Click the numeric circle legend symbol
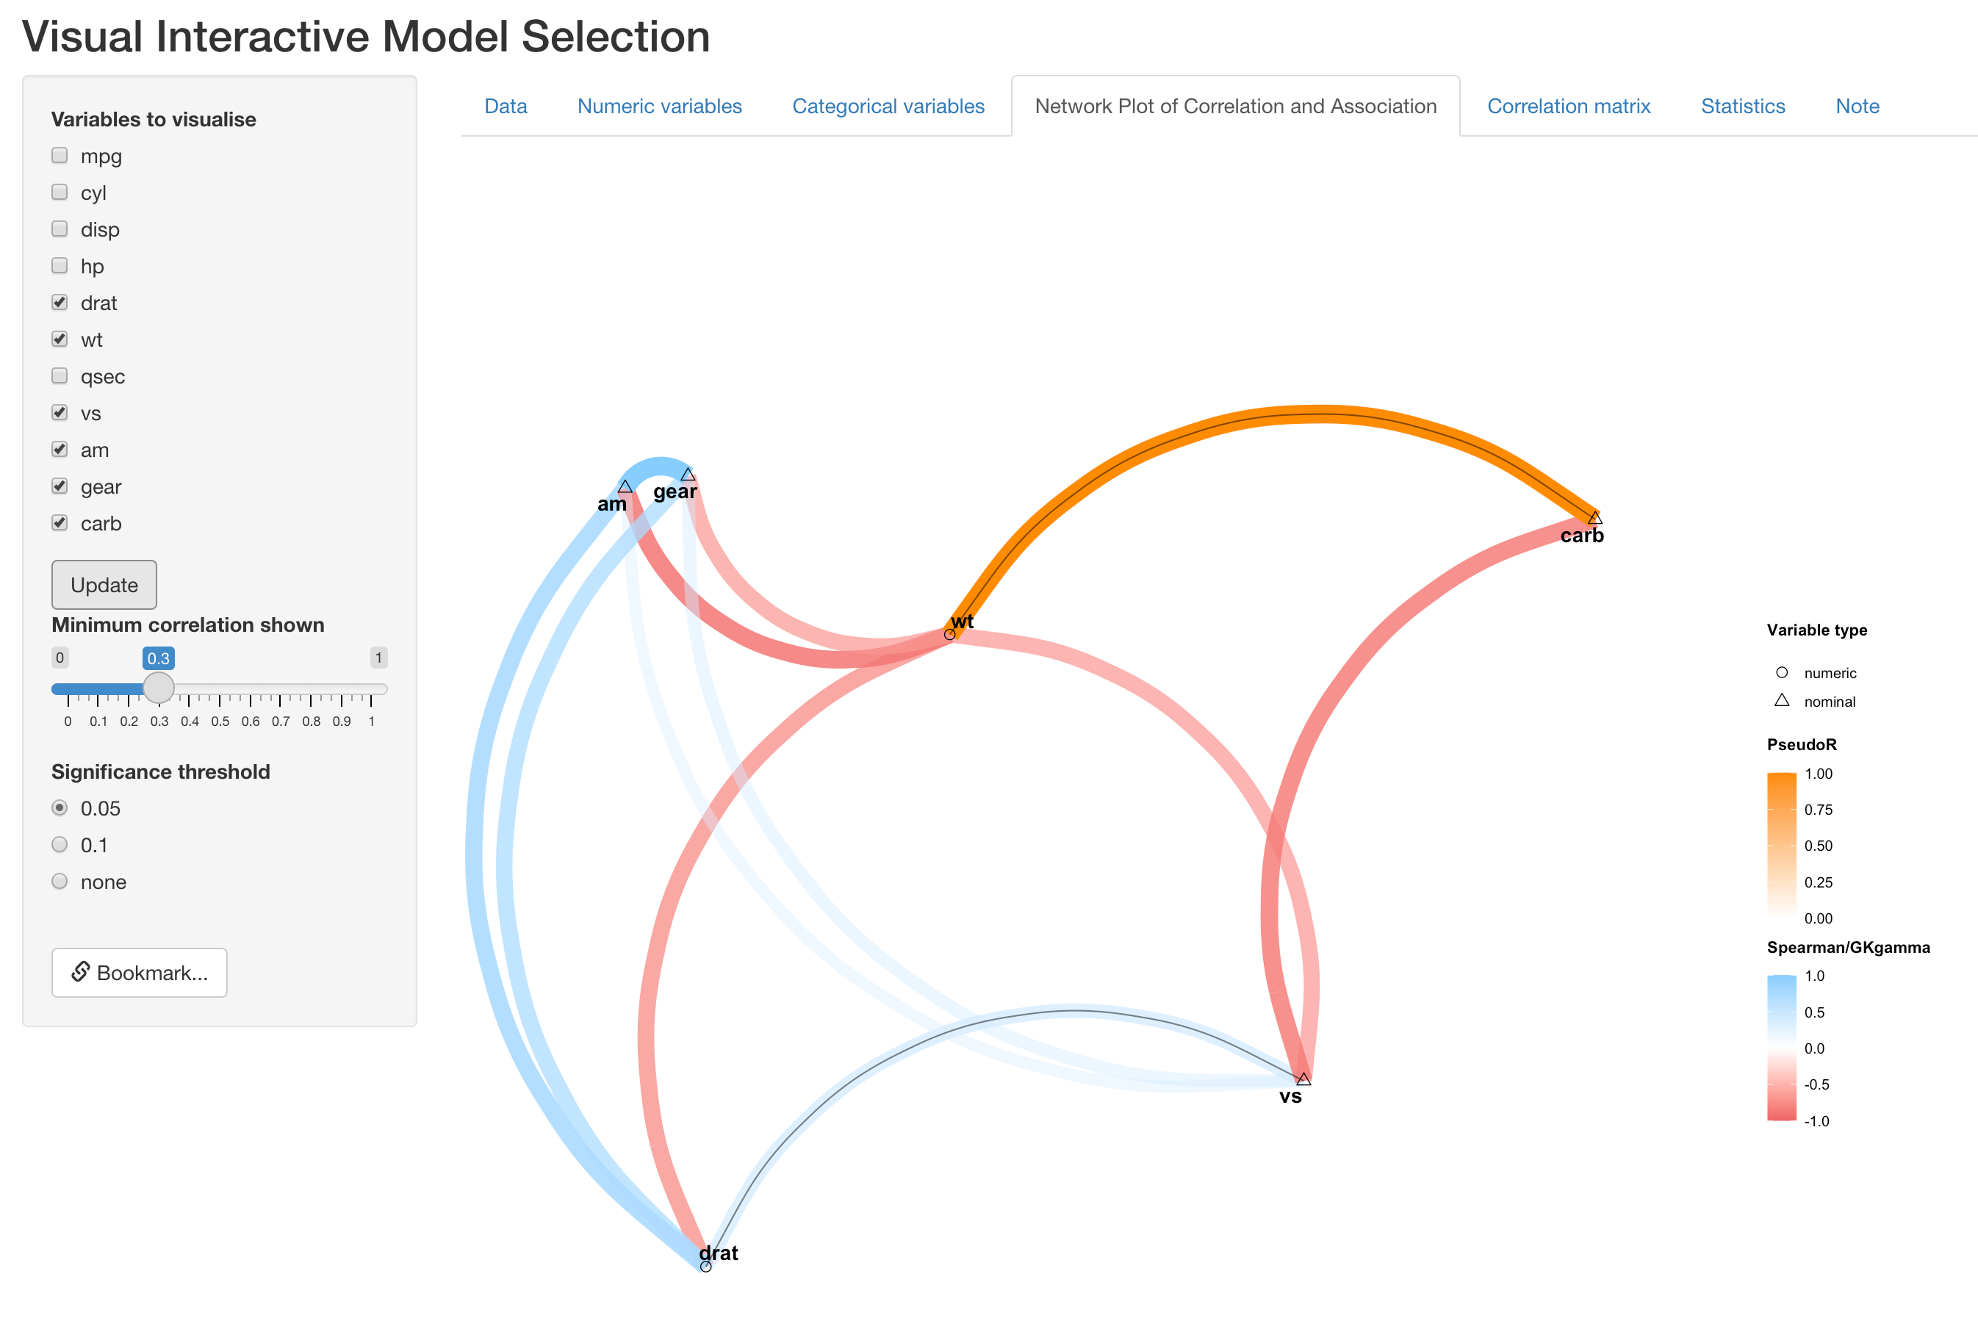 pos(1782,672)
